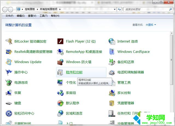
Task: Click the 轻松访问中心 link text
Action: 24,113
